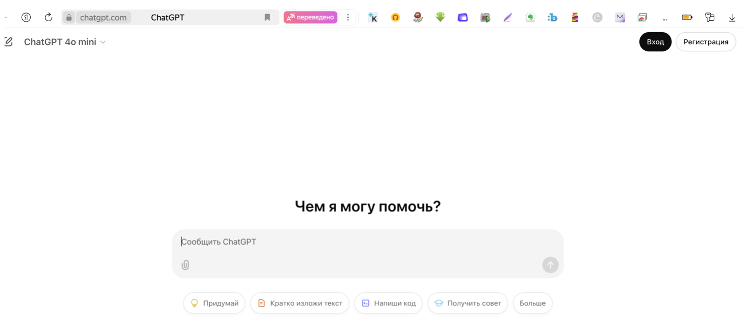Open the orange horseshoe extension icon
Screen dimensions: 745x328
(x=396, y=18)
